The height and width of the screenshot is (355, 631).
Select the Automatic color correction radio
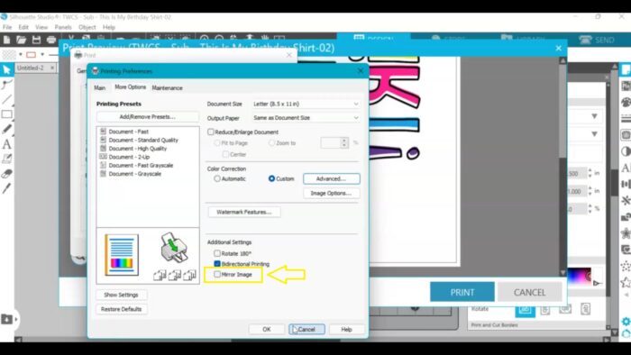pos(217,178)
